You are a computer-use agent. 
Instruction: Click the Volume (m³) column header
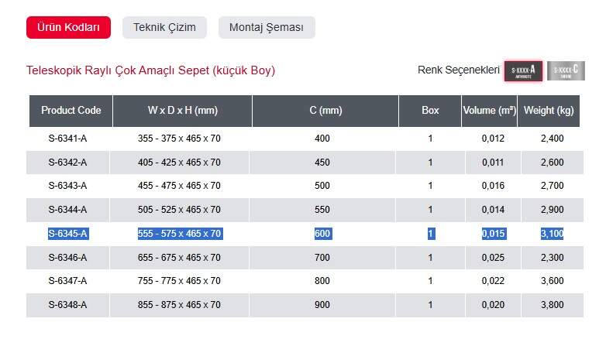[x=490, y=111]
